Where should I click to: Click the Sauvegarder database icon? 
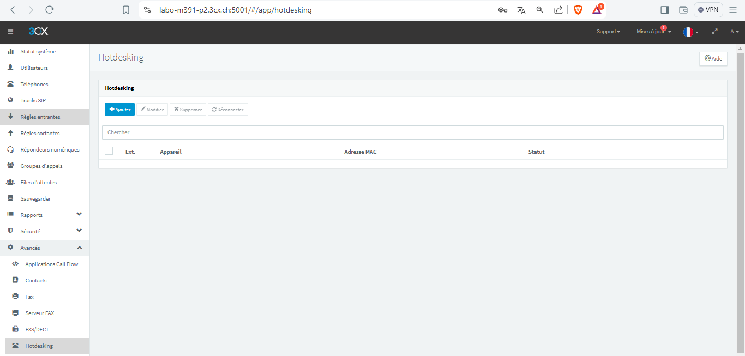click(x=10, y=198)
